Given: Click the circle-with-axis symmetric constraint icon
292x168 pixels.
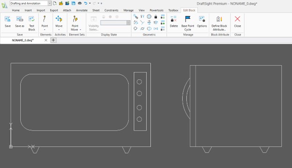Looking at the screenshot, I should coord(149,28).
